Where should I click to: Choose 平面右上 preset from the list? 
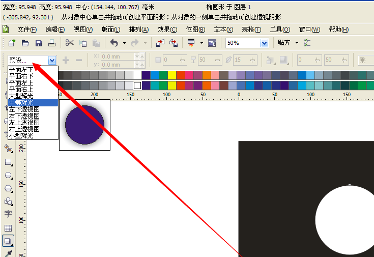(x=33, y=90)
